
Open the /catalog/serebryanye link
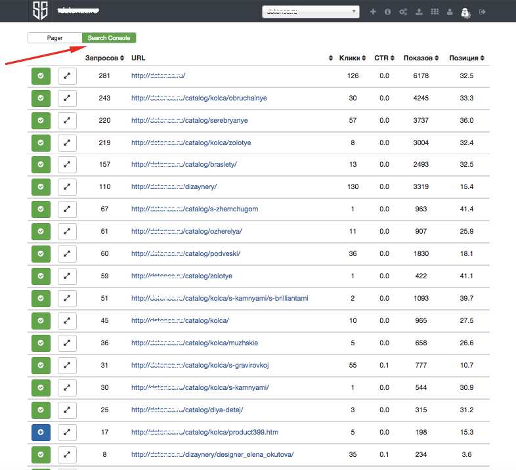coord(190,121)
